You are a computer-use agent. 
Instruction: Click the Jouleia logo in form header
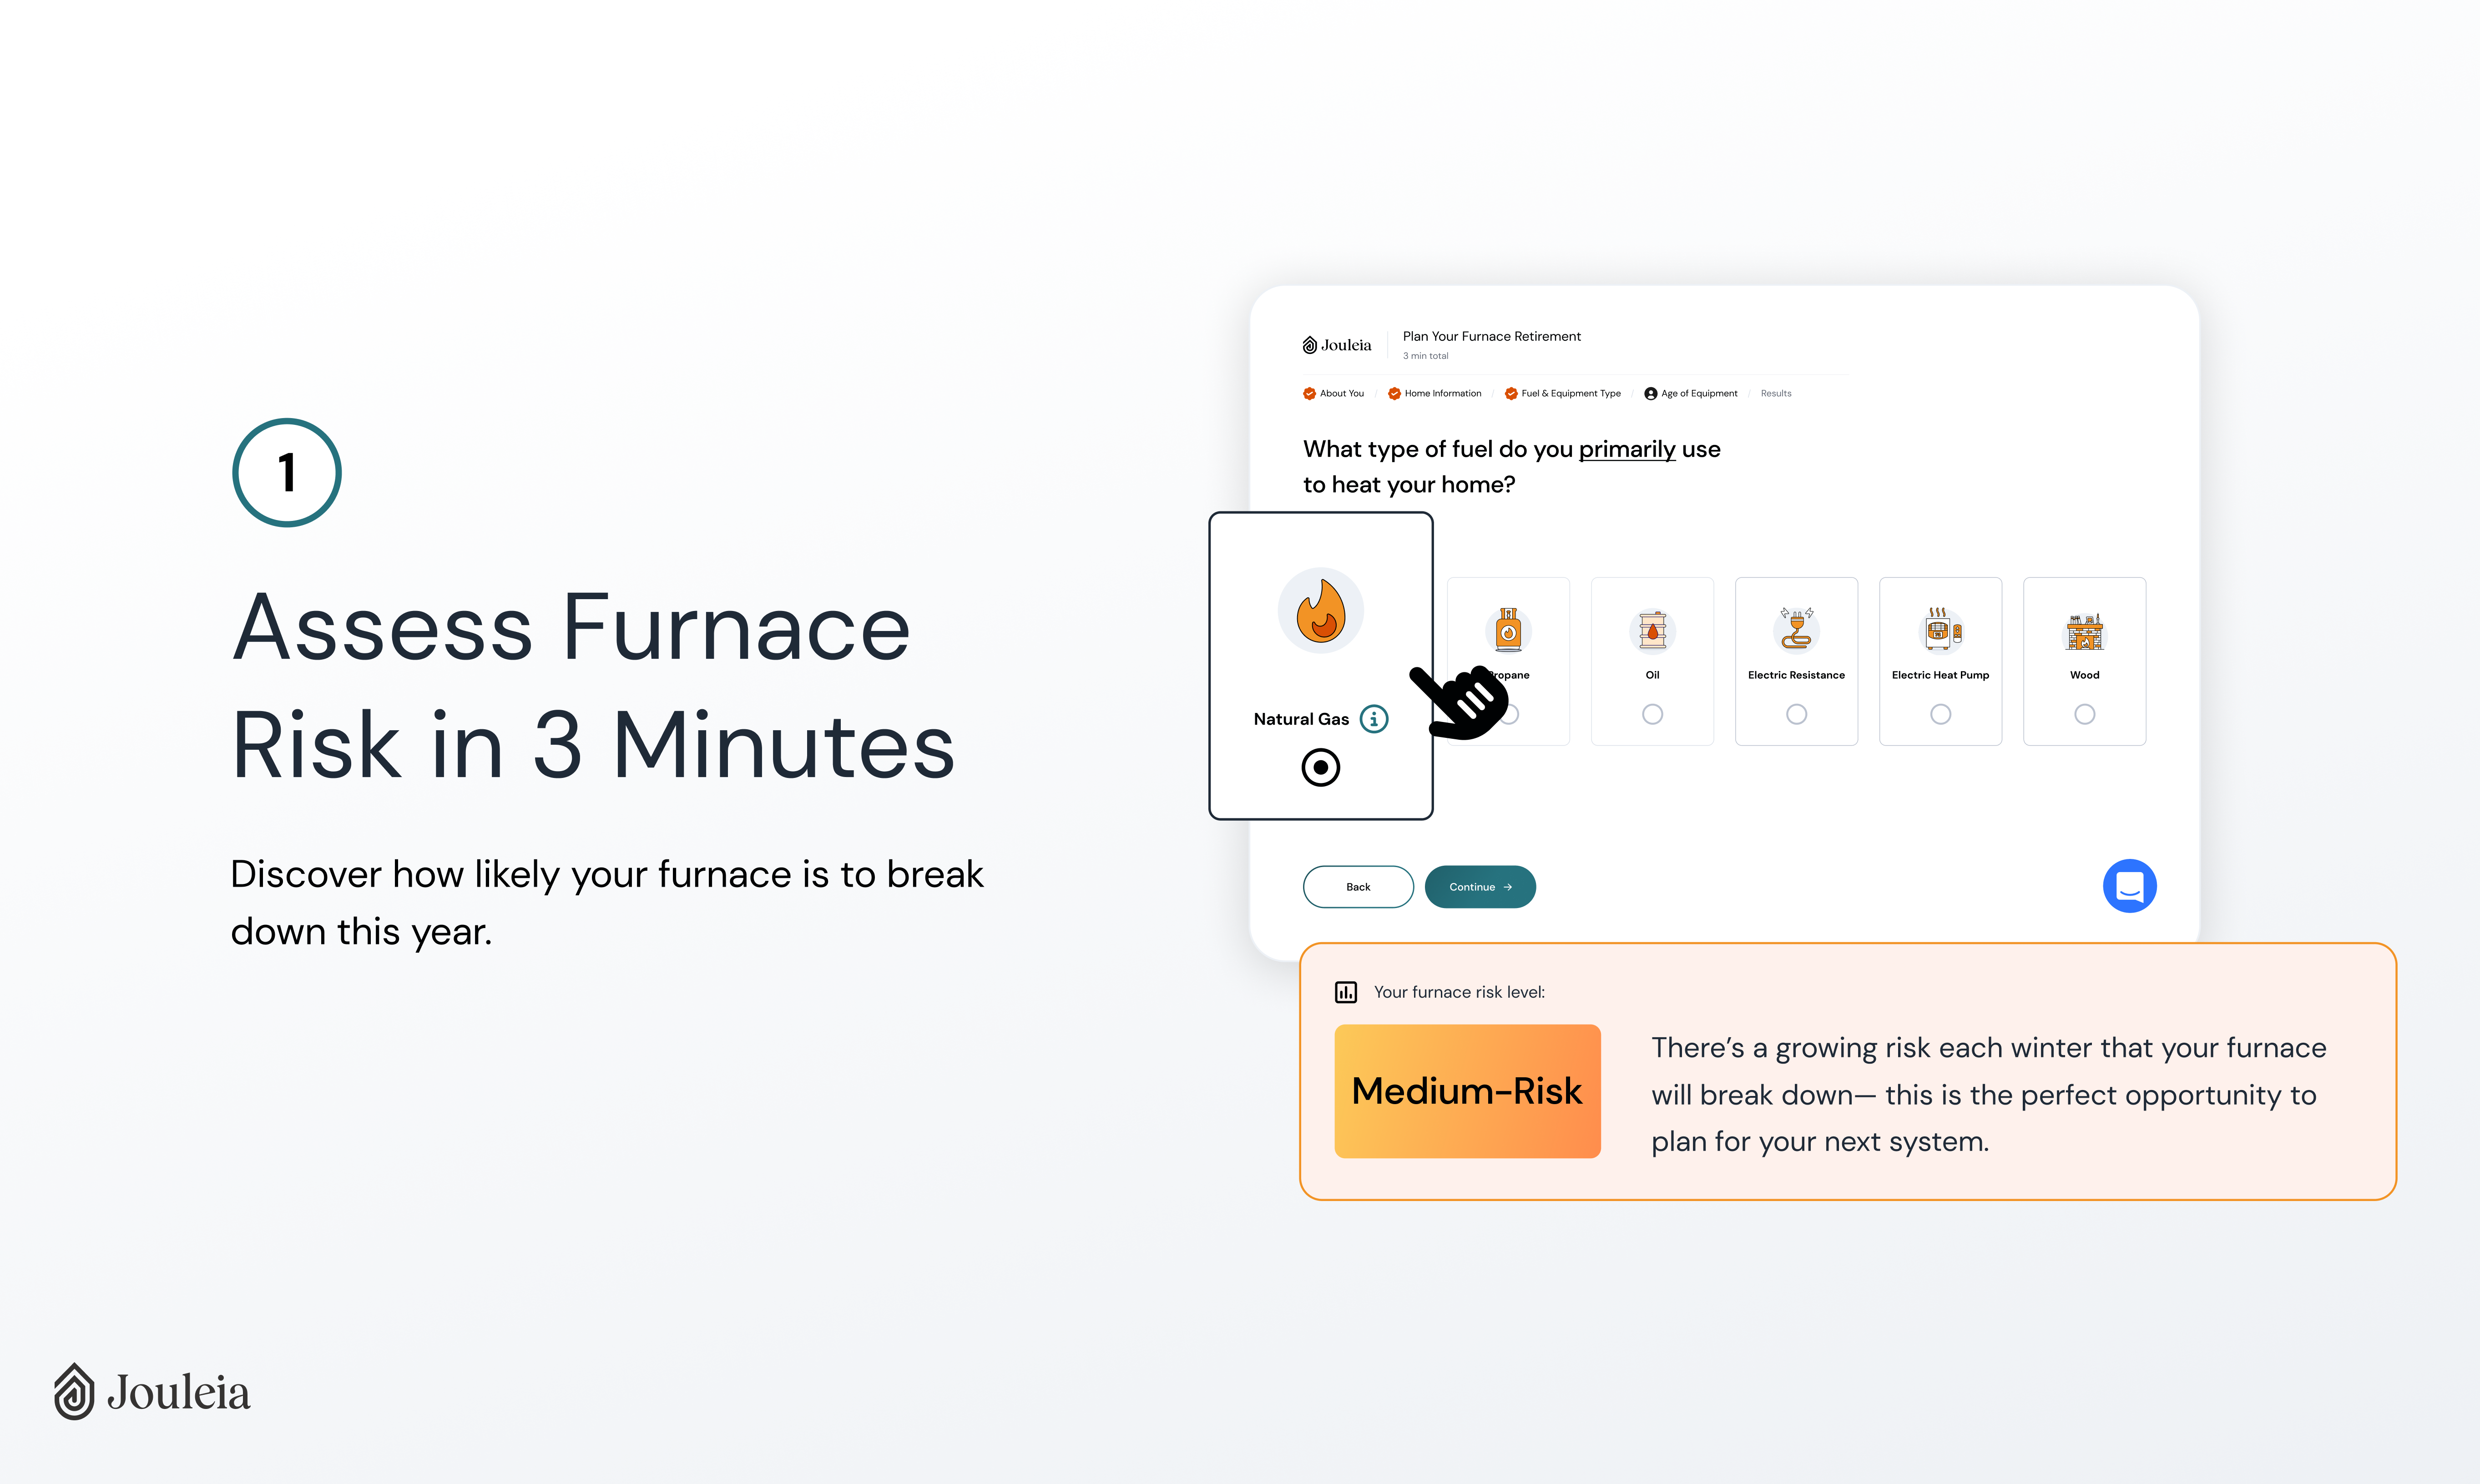pos(1336,345)
